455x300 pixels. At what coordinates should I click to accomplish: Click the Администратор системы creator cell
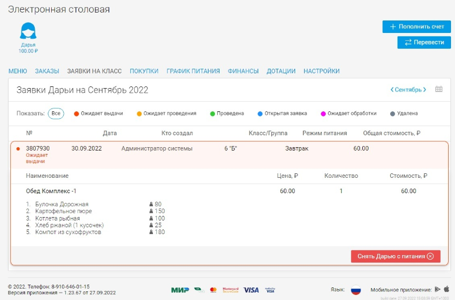157,149
